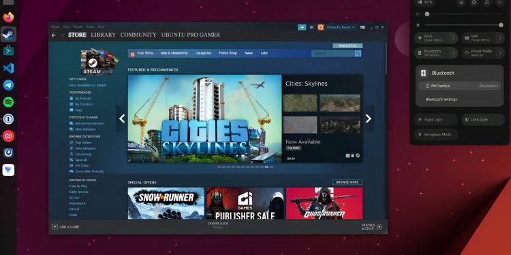Image resolution: width=511 pixels, height=255 pixels.
Task: Click the plus icon beside Add a Game
Action: tap(55, 226)
